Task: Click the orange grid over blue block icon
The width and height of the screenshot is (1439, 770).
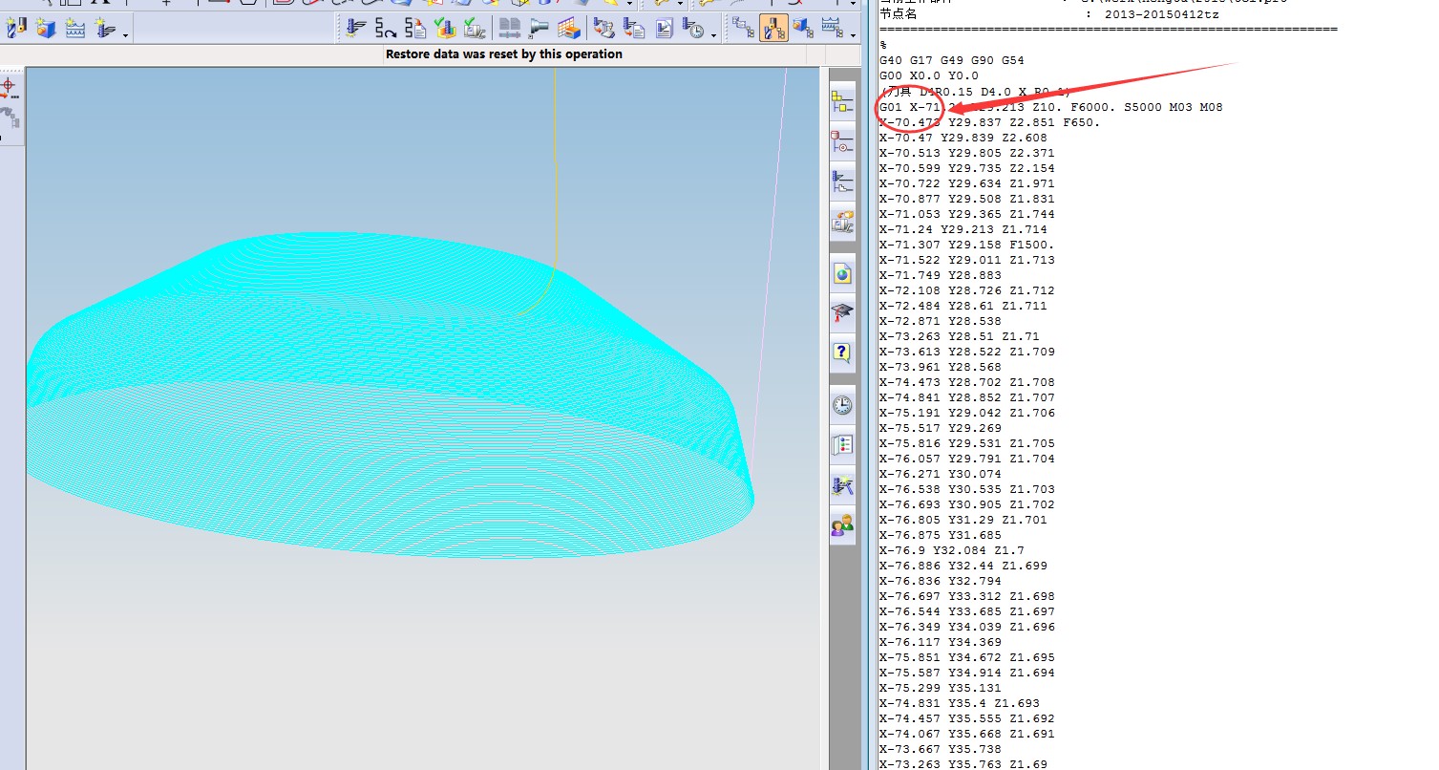Action: tap(569, 29)
